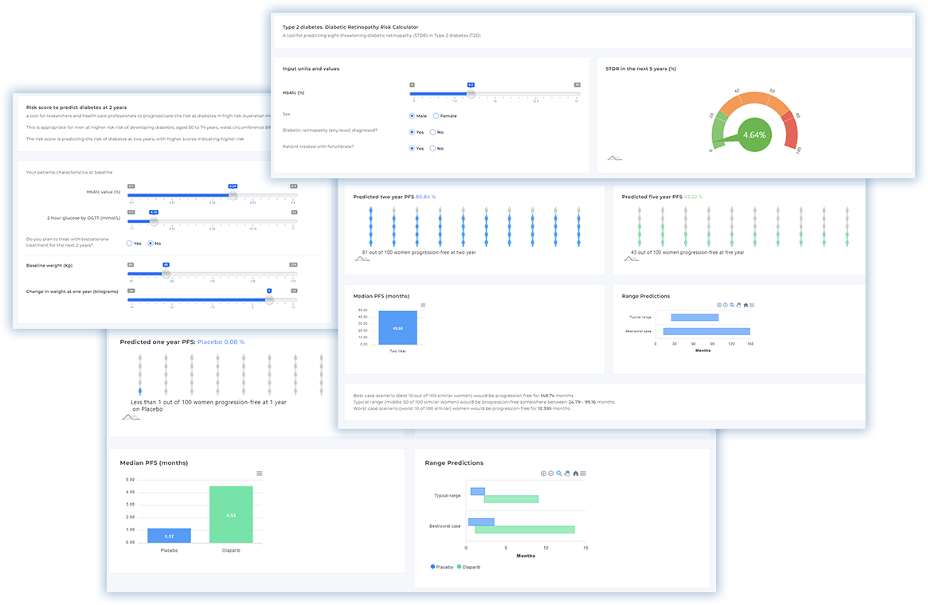Choose No for fenofibrate treatment
This screenshot has width=928, height=605.
coord(433,148)
